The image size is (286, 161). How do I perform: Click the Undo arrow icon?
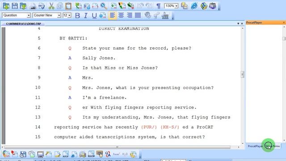tap(140, 6)
